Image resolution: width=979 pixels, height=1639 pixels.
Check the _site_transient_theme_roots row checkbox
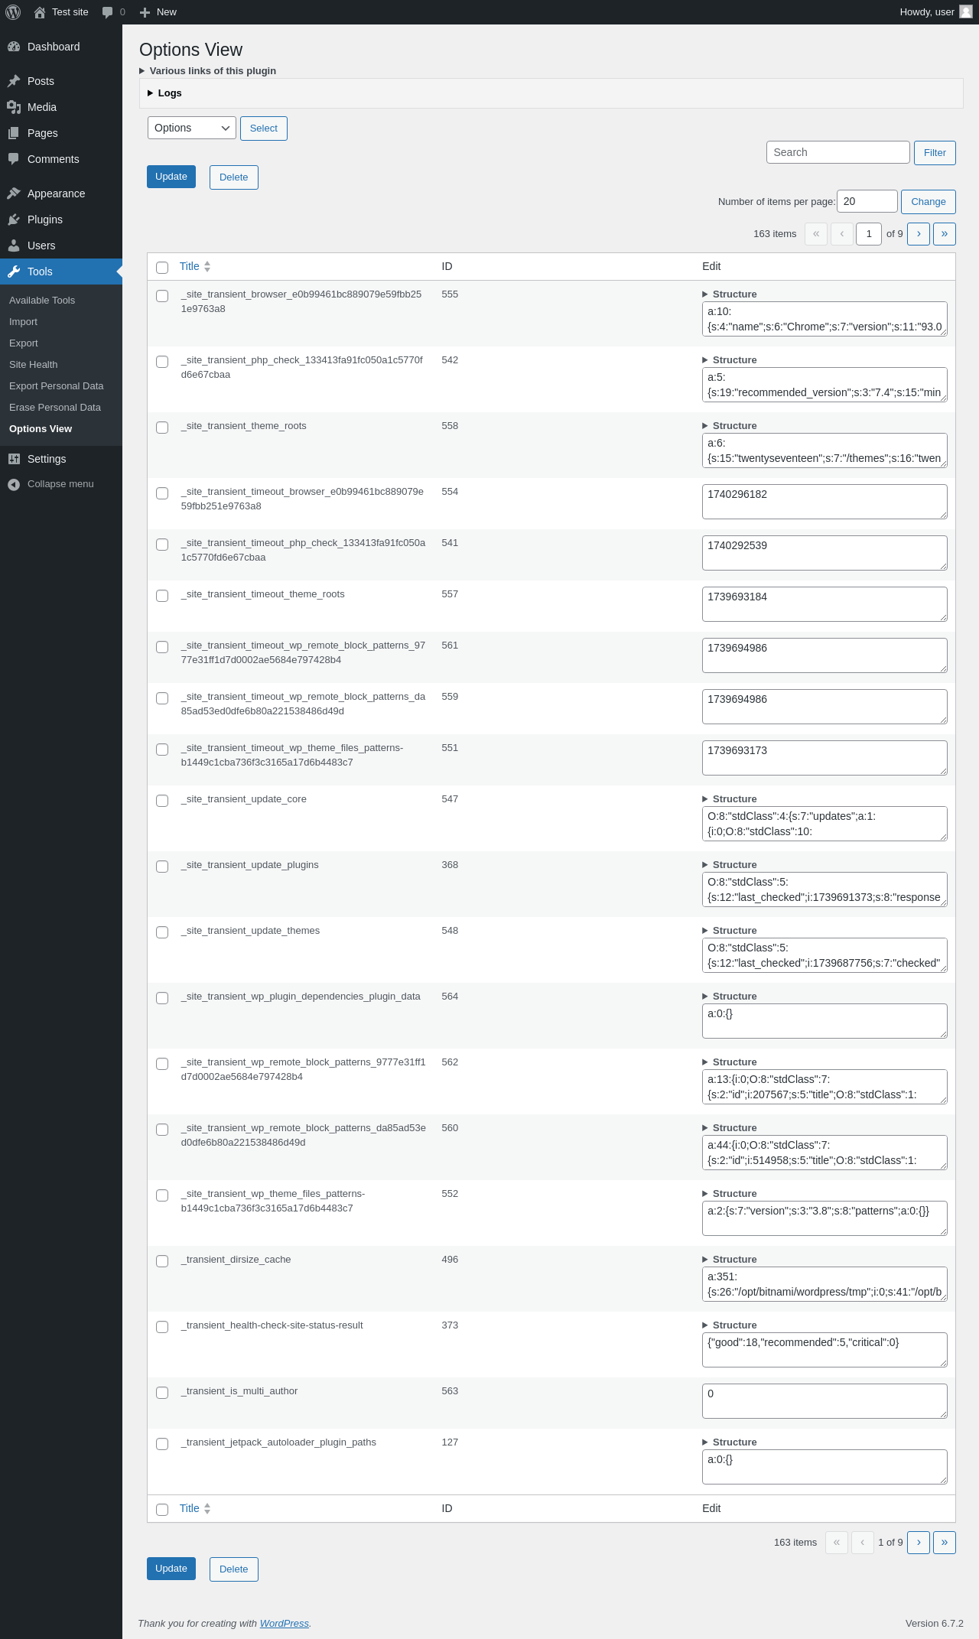pos(162,428)
